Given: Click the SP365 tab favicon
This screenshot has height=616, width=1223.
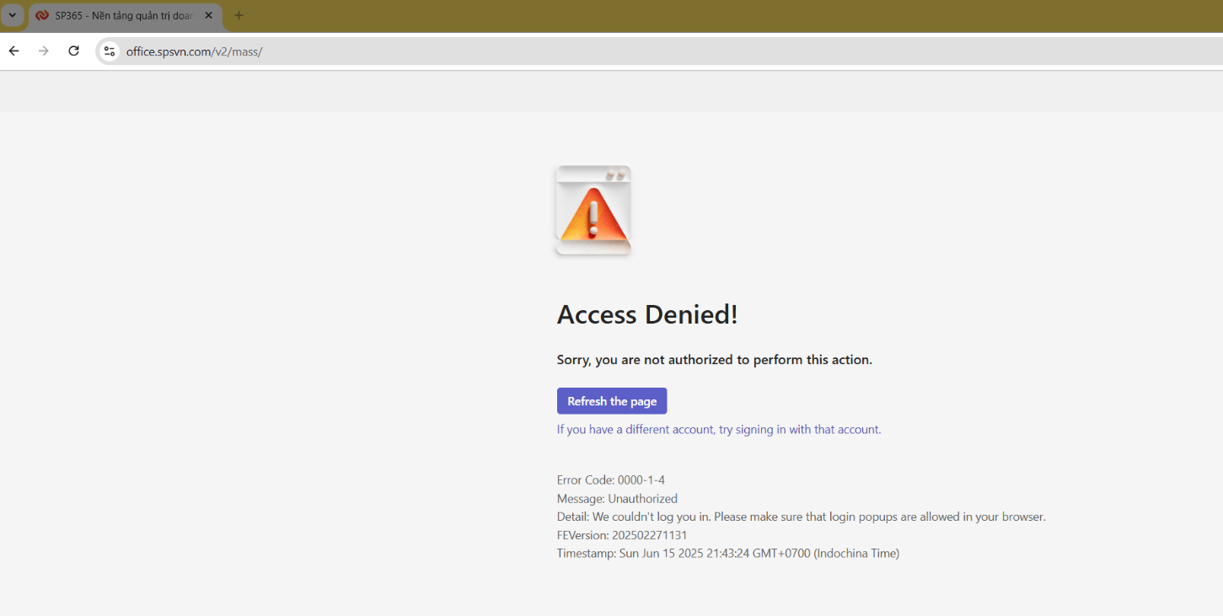Looking at the screenshot, I should point(42,15).
